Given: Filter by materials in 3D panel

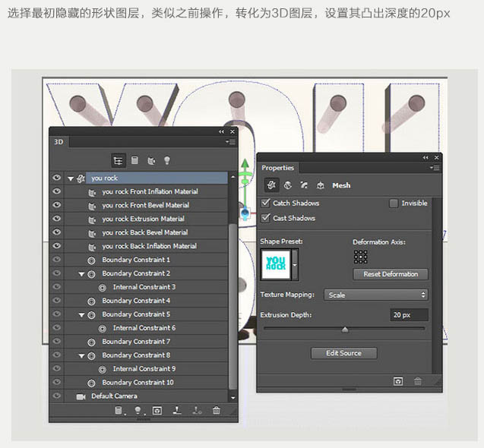Looking at the screenshot, I should tap(151, 161).
